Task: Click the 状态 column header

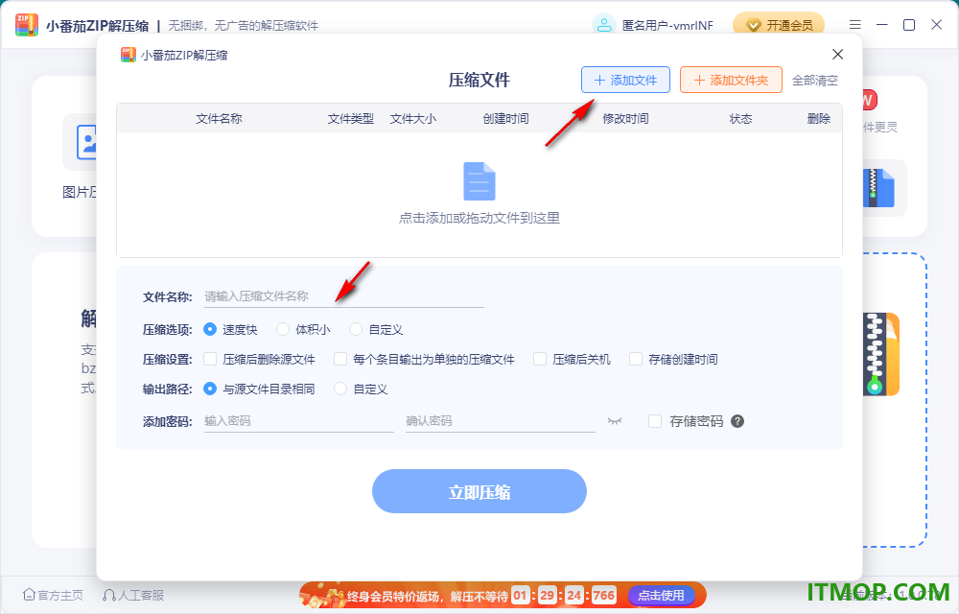Action: pyautogui.click(x=740, y=119)
